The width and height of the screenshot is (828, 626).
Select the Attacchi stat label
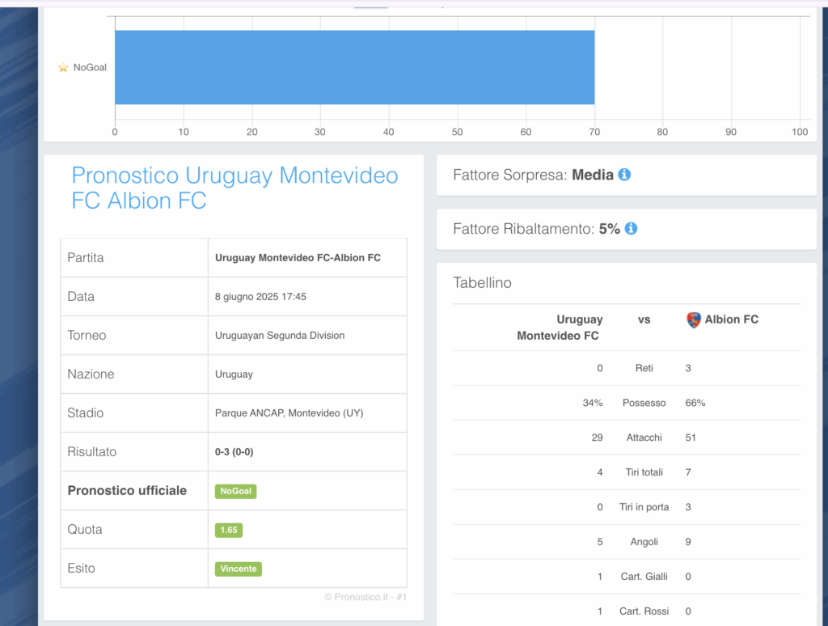(644, 438)
